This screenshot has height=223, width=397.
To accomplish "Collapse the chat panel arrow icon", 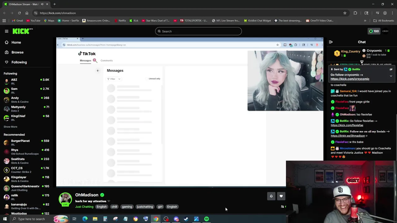I will (x=331, y=42).
